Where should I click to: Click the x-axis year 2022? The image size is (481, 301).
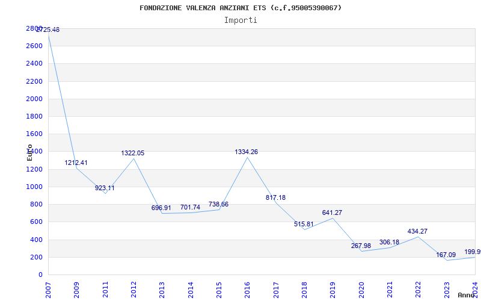[x=418, y=290]
